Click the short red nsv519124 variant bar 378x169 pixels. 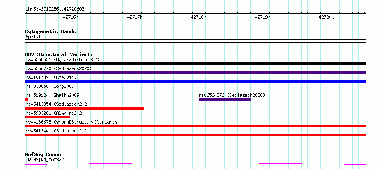[x=27, y=99]
